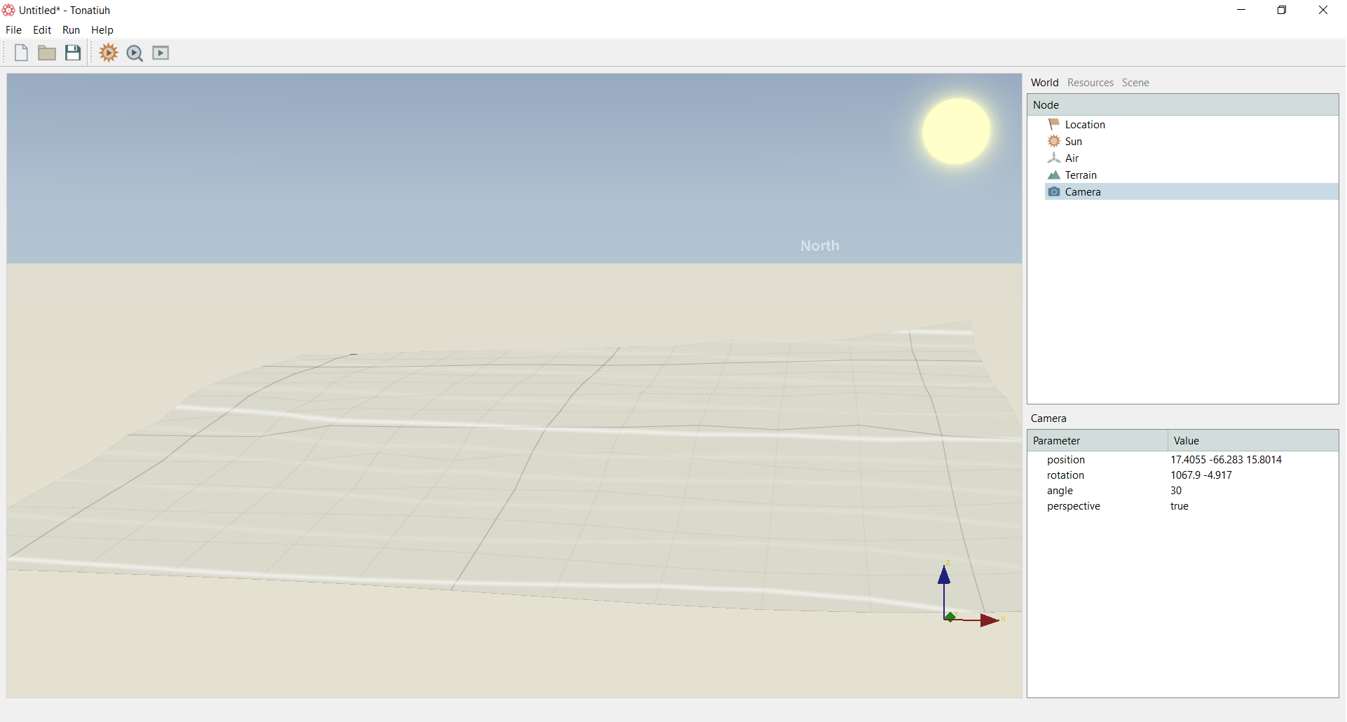1347x722 pixels.
Task: Open the Help menu
Action: (102, 30)
